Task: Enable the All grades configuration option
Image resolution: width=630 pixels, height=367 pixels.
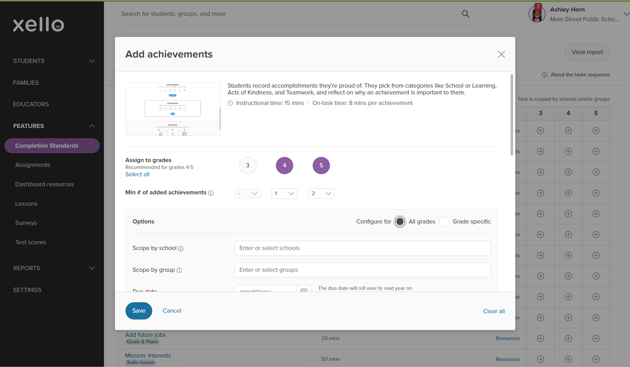Action: click(400, 222)
